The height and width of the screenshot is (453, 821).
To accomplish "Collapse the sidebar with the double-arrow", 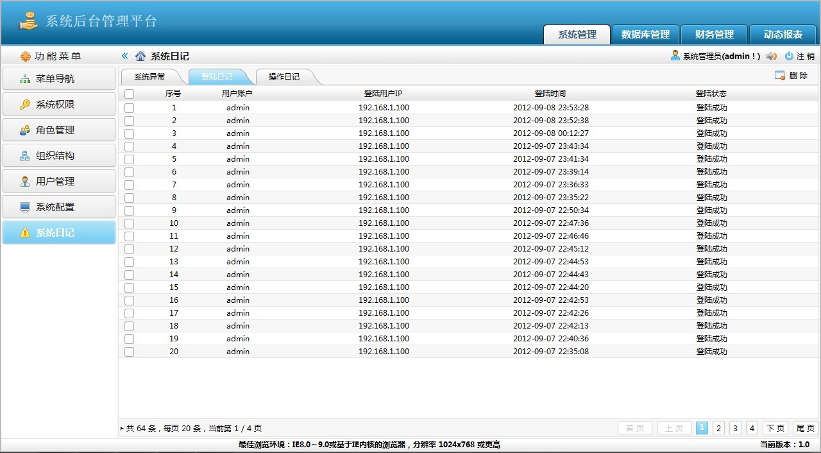I will (124, 56).
